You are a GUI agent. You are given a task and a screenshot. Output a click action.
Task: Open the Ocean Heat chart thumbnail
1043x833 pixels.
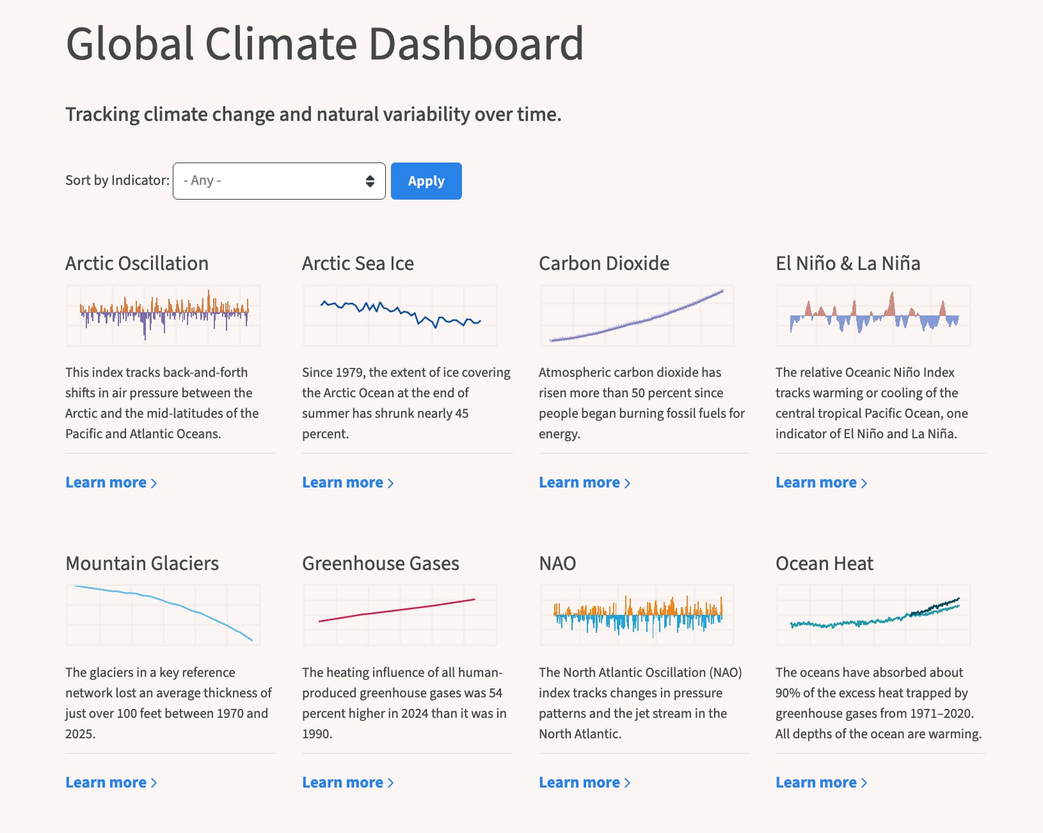pos(873,615)
